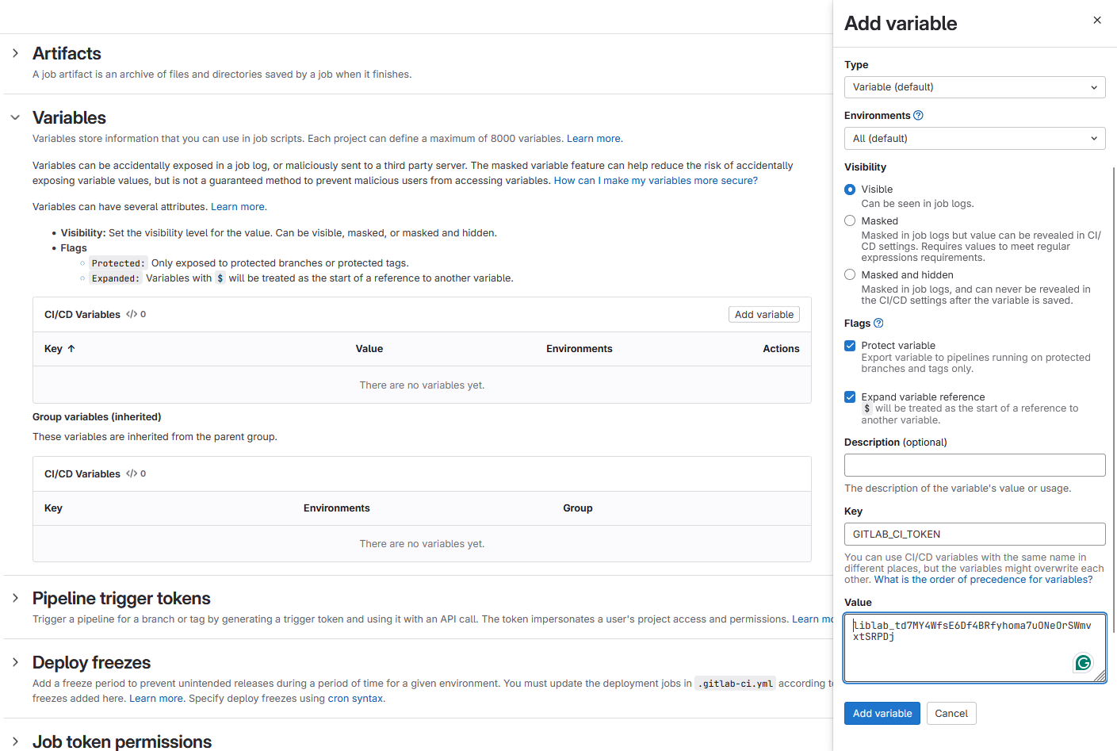The height and width of the screenshot is (751, 1117).
Task: Click the Grammarly icon in the Value field
Action: point(1083,662)
